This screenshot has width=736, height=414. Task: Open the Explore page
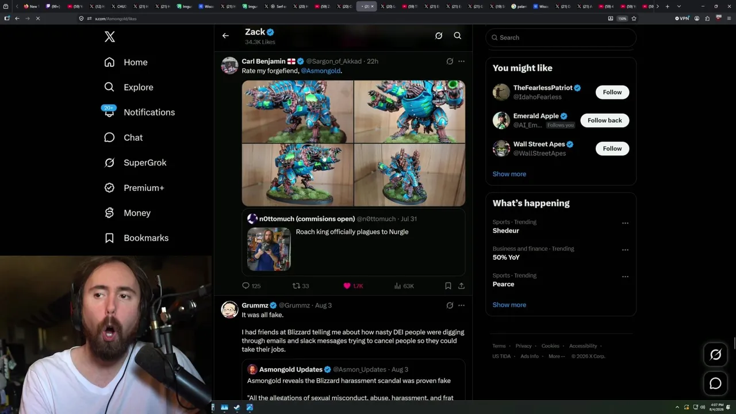129,87
